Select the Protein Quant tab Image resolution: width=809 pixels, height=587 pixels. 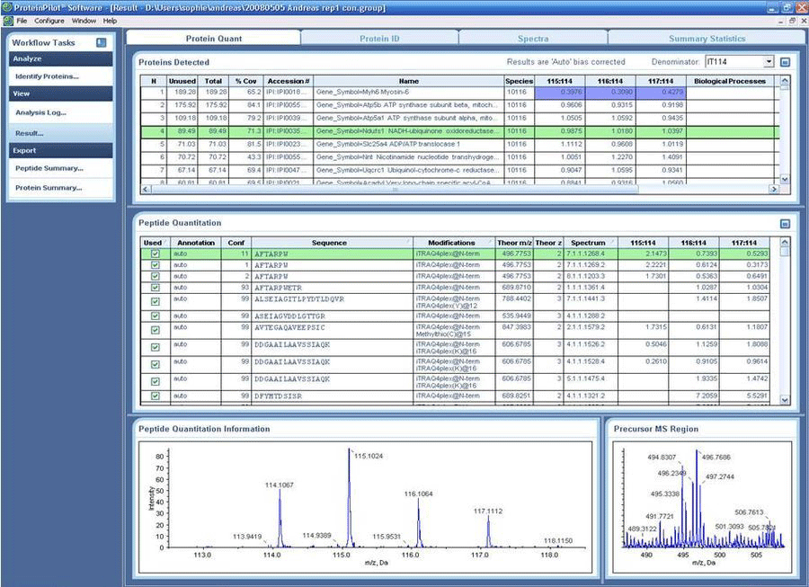214,38
